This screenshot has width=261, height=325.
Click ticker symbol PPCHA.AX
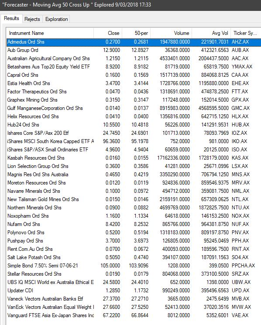(x=243, y=266)
